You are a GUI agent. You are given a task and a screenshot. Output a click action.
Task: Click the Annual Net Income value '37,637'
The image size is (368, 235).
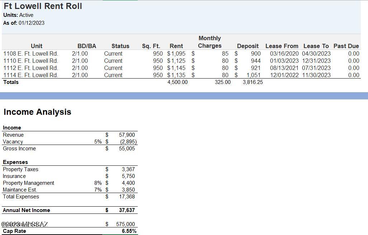127,210
